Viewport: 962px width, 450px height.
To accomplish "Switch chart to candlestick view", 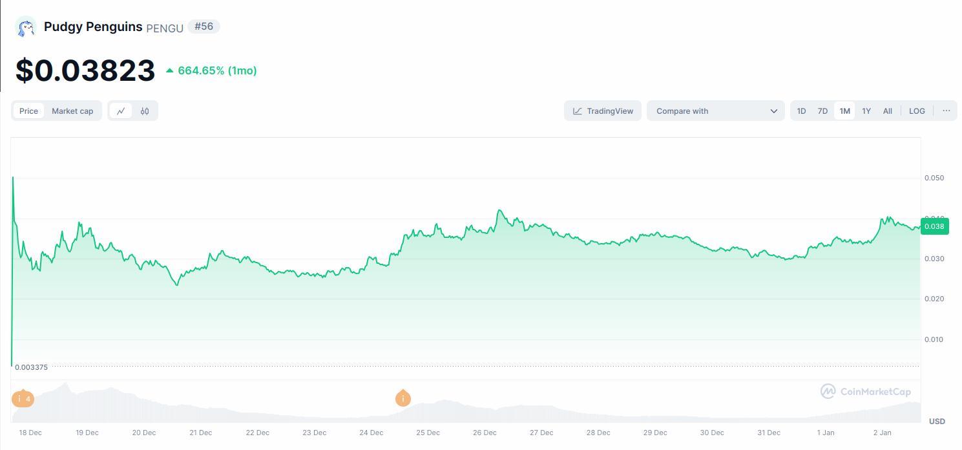I will point(145,111).
